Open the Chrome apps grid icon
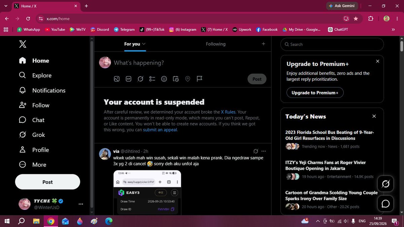 click(6, 30)
